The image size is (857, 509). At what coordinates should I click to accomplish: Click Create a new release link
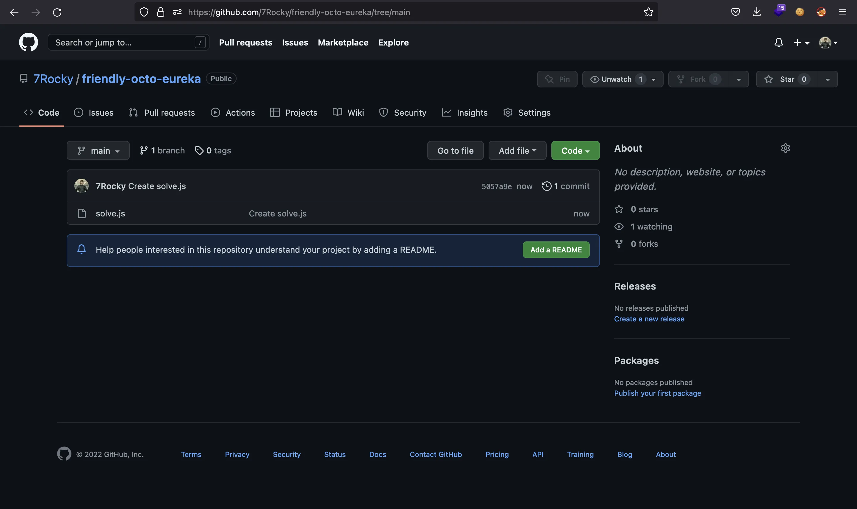649,319
